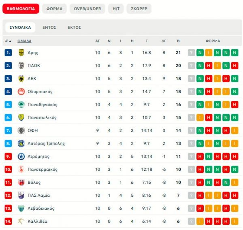Open the OVER/UNDER tab
The width and height of the screenshot is (243, 230).
tap(87, 9)
